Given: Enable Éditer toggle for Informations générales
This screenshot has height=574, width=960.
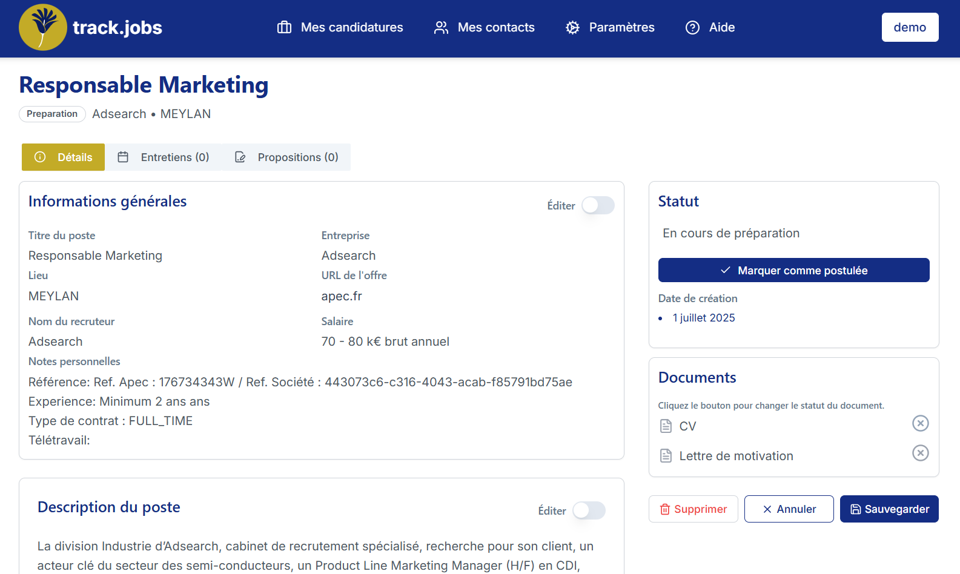Looking at the screenshot, I should 598,205.
